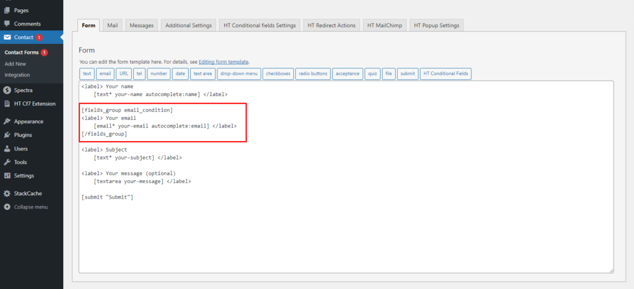Open Appearance via its brush icon
The height and width of the screenshot is (289, 634).
click(x=7, y=121)
